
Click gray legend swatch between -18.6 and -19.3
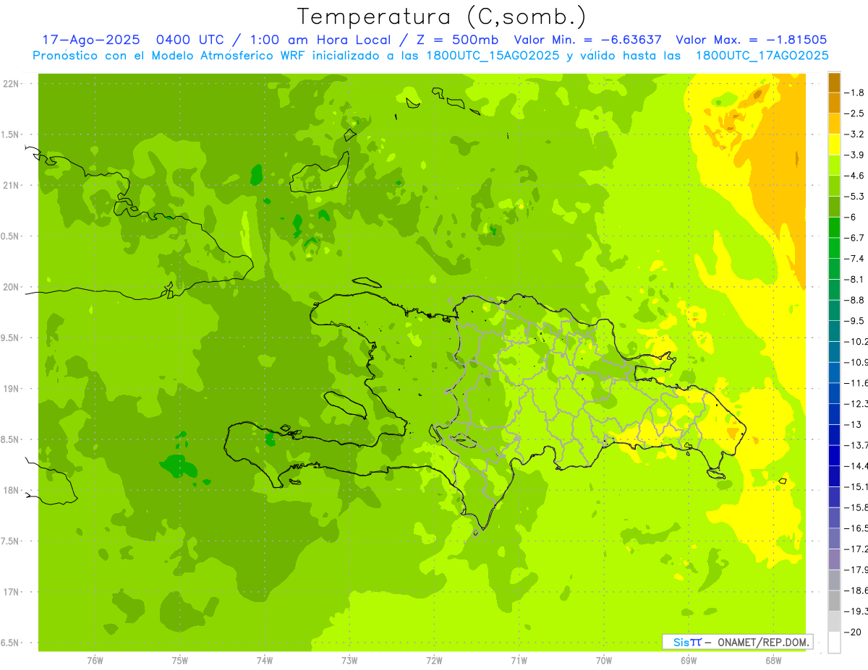835,601
